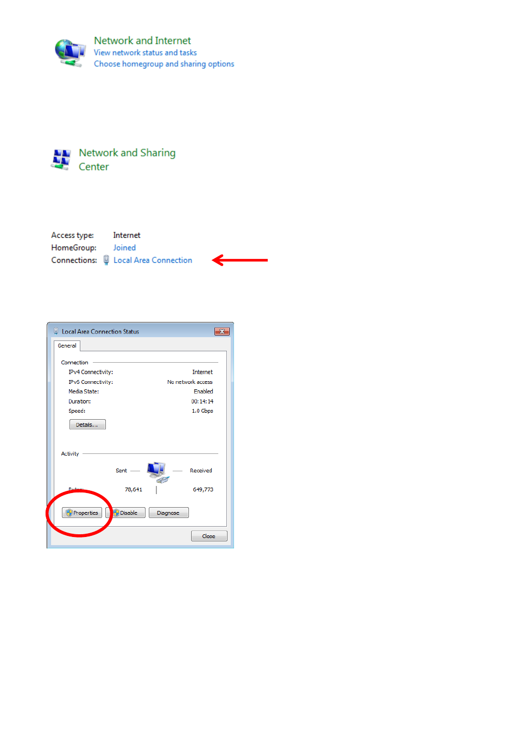This screenshot has height=733, width=518.
Task: Select the Media State 'Enabled' value
Action: tap(204, 391)
